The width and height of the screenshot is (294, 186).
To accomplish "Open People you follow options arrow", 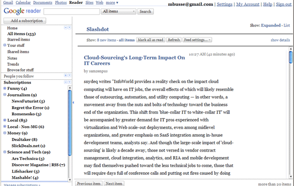I will coord(69,75).
